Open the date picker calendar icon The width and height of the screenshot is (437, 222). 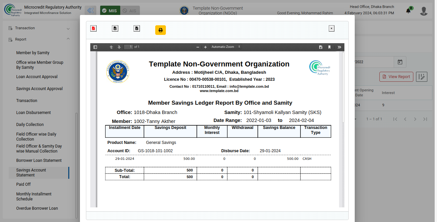point(400,62)
